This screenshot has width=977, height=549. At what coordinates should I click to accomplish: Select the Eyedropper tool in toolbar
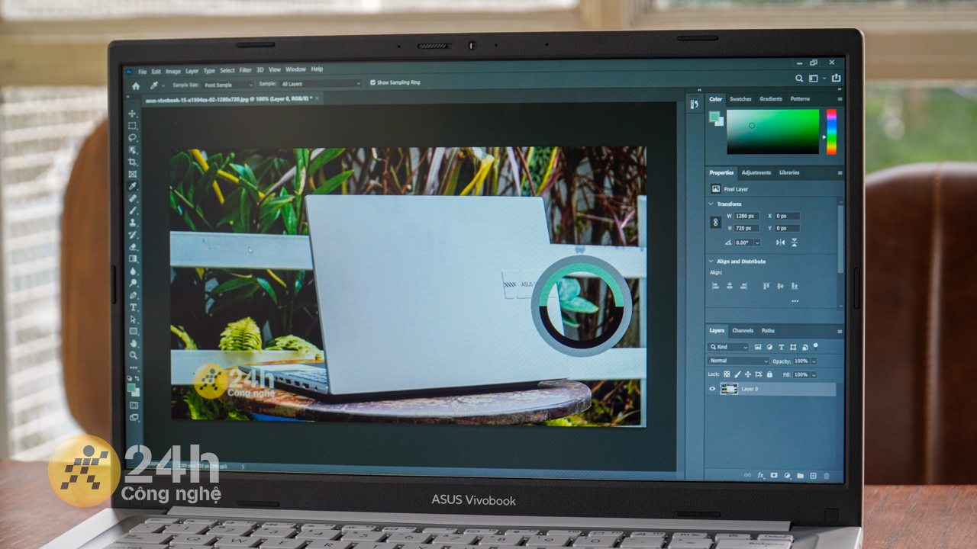(x=133, y=187)
